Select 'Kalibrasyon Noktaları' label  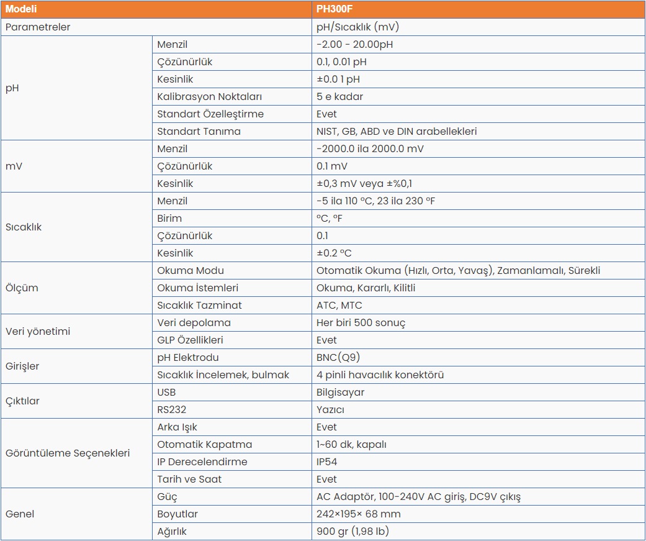tap(209, 96)
